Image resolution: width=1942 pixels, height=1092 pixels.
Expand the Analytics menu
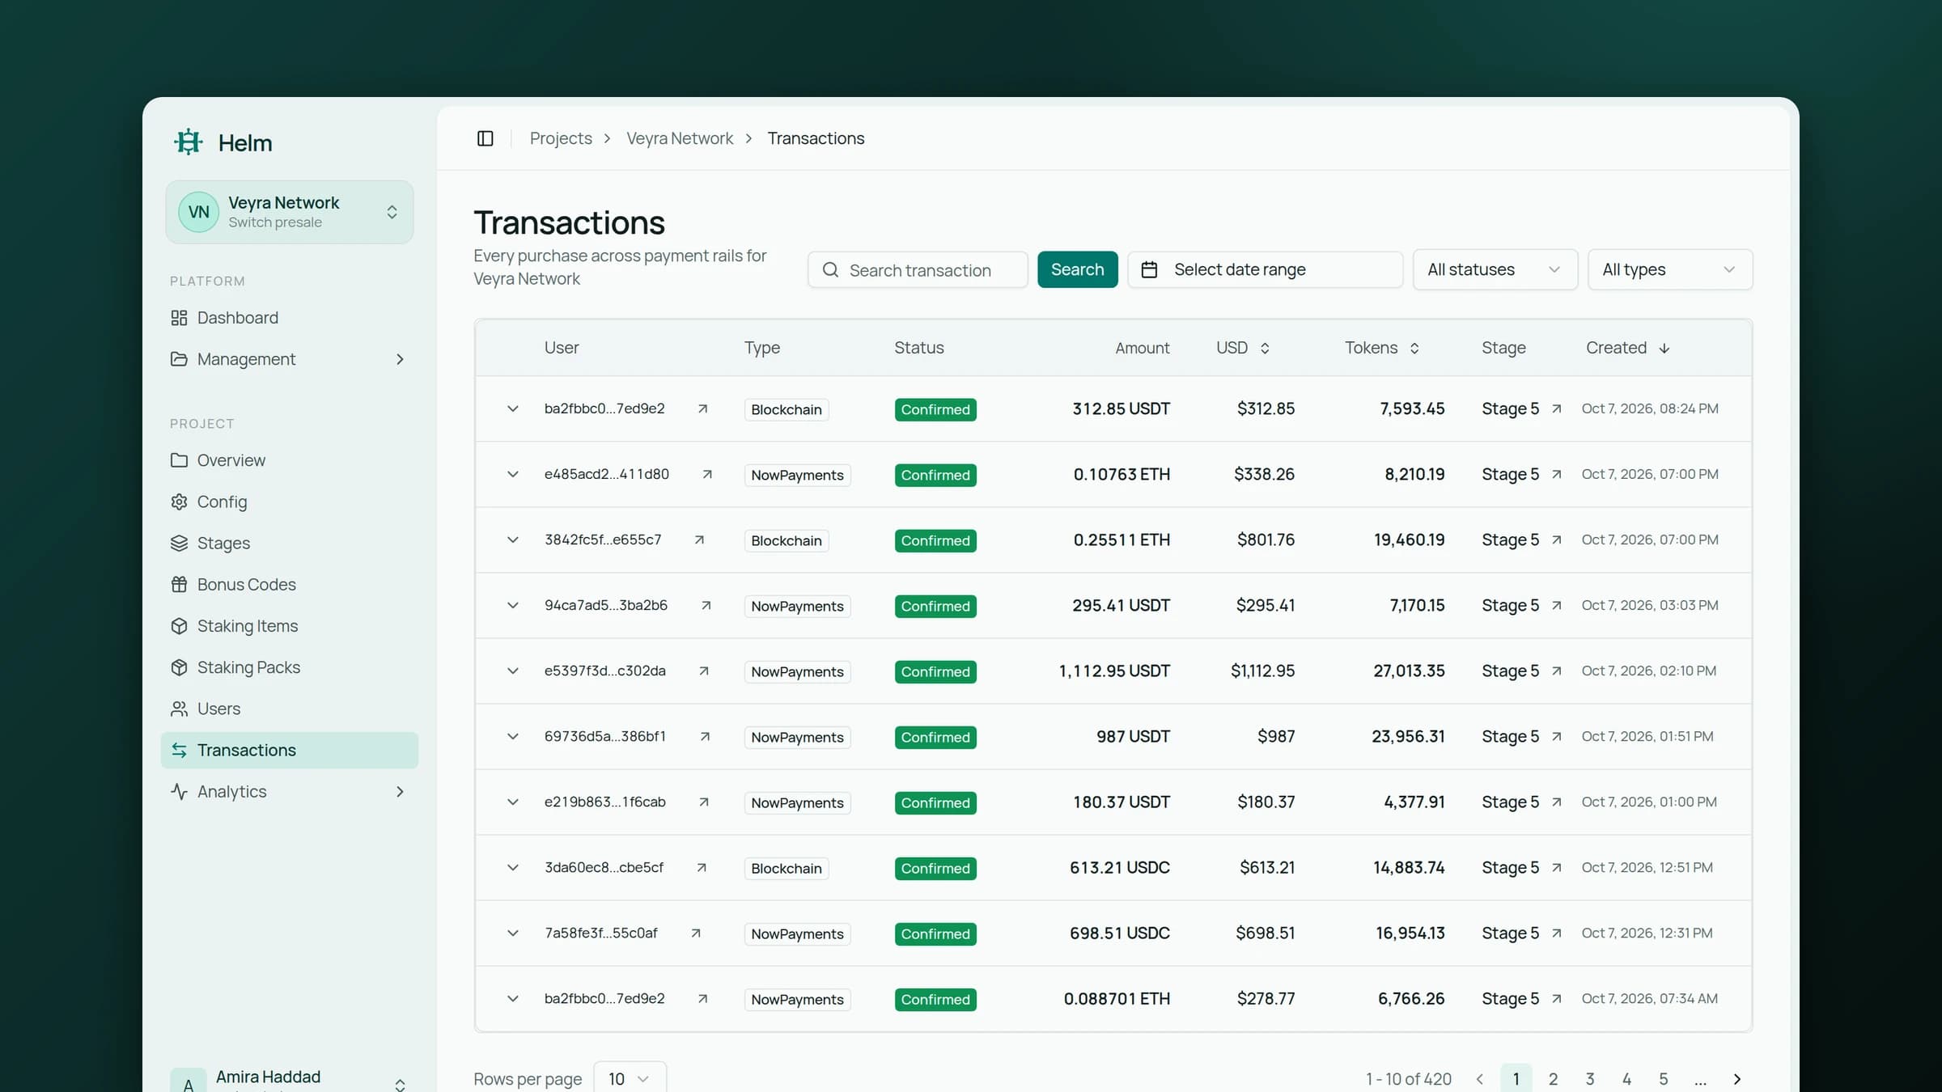click(x=290, y=791)
